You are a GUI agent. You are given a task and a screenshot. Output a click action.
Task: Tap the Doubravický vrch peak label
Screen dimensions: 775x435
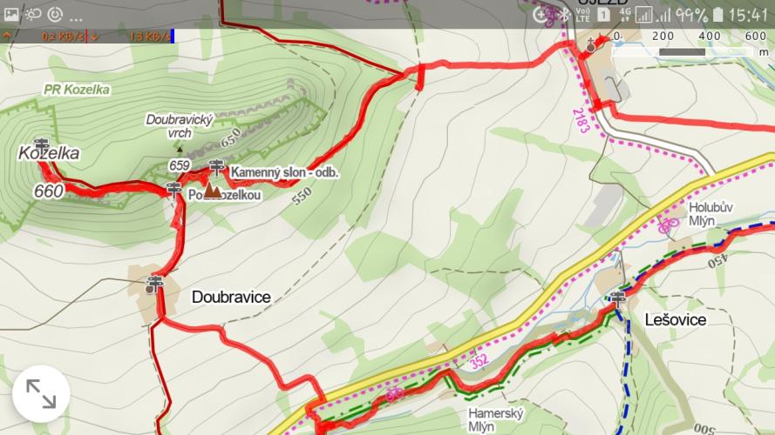180,126
